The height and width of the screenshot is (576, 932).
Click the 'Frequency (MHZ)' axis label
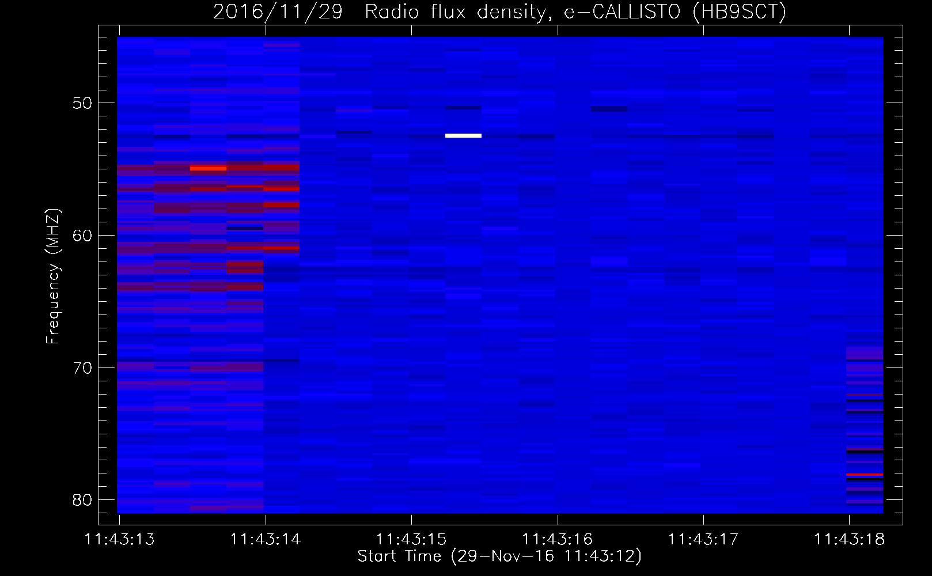pos(53,276)
